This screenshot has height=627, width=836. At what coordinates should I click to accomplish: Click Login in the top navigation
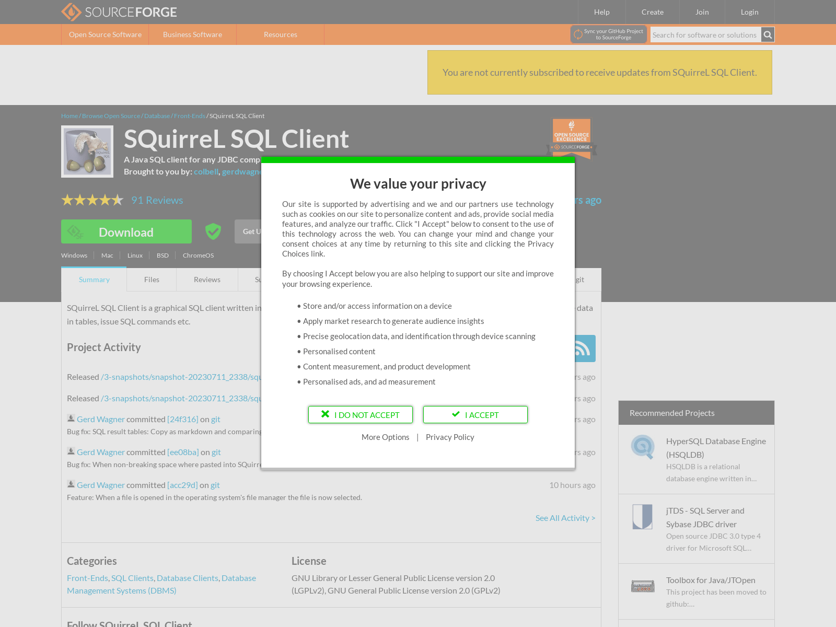(x=749, y=12)
